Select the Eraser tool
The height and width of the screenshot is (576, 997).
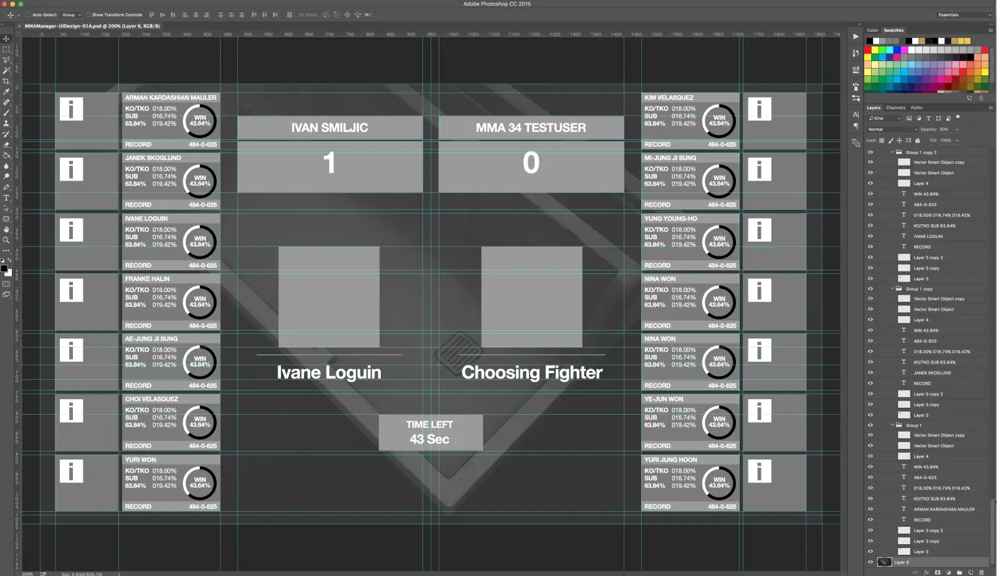tap(6, 144)
